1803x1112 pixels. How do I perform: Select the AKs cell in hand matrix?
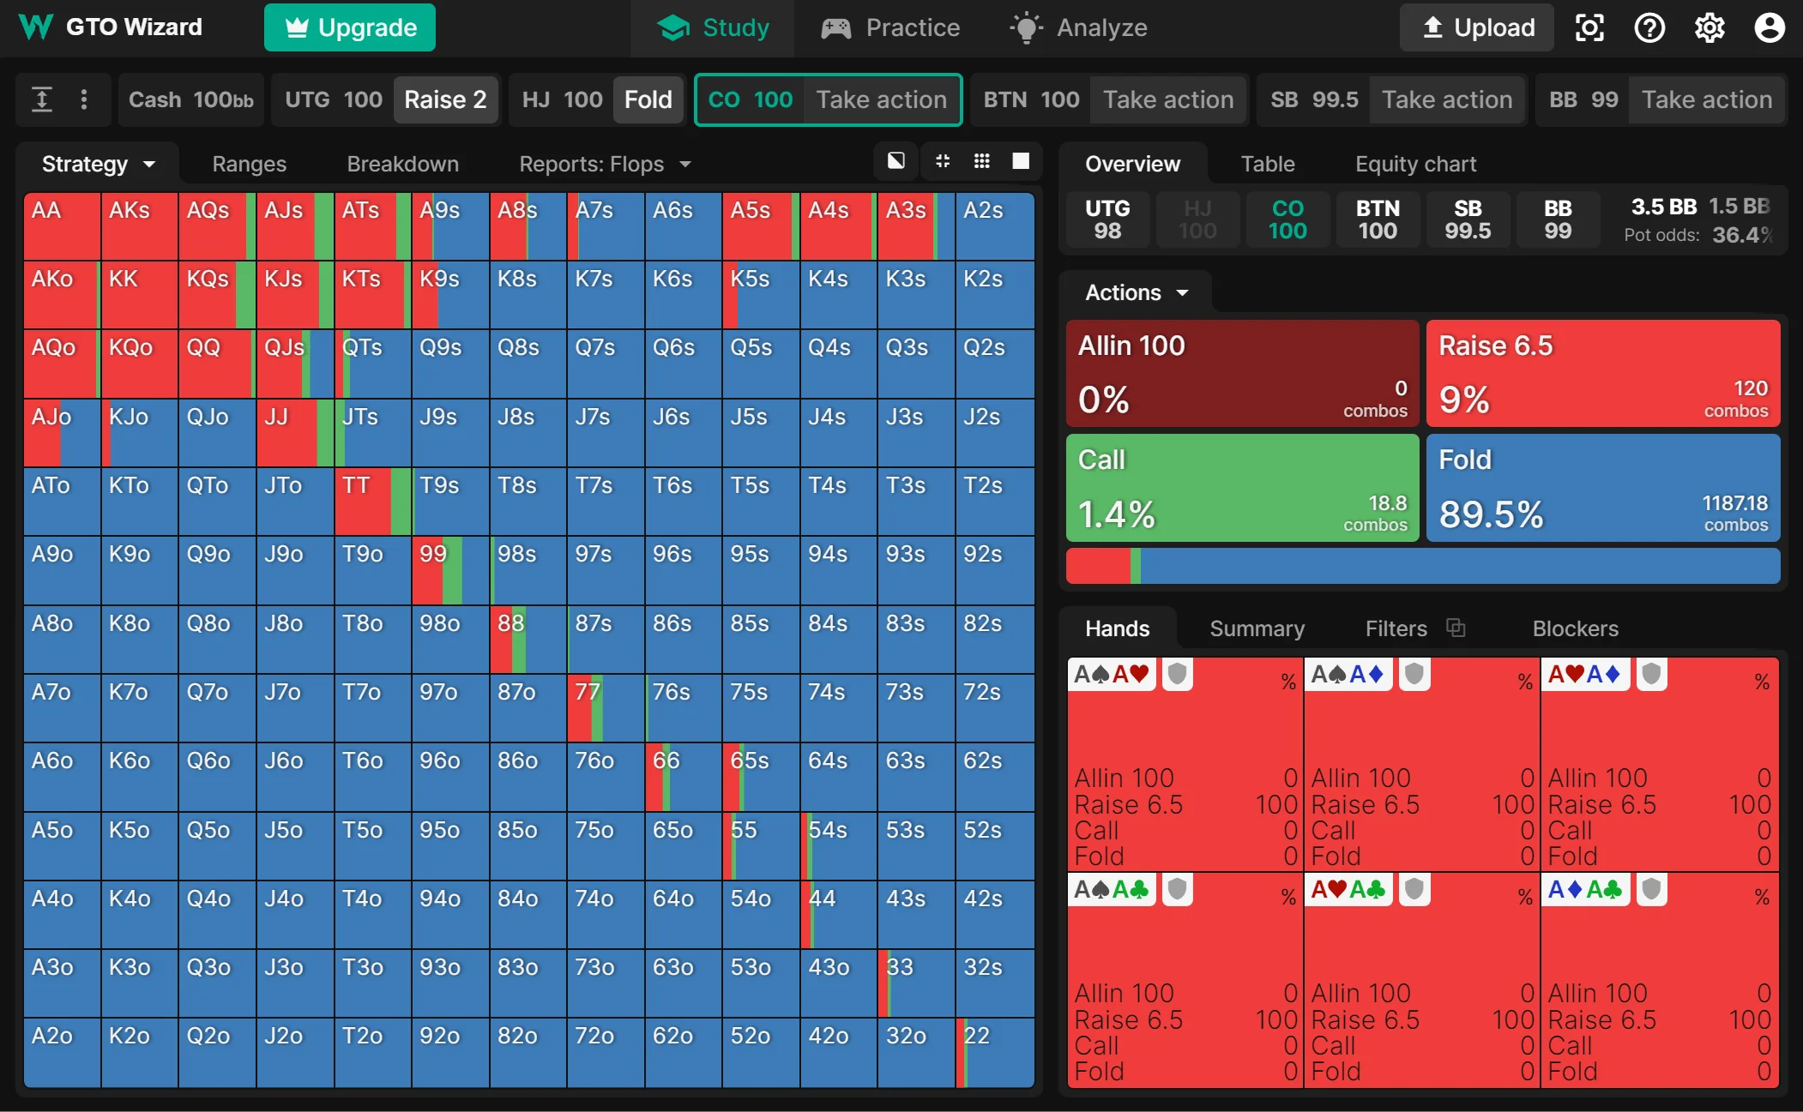click(139, 226)
